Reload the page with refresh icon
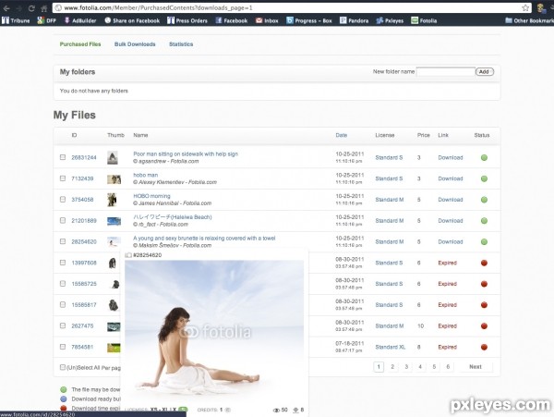Image resolution: width=554 pixels, height=417 pixels. (x=31, y=8)
